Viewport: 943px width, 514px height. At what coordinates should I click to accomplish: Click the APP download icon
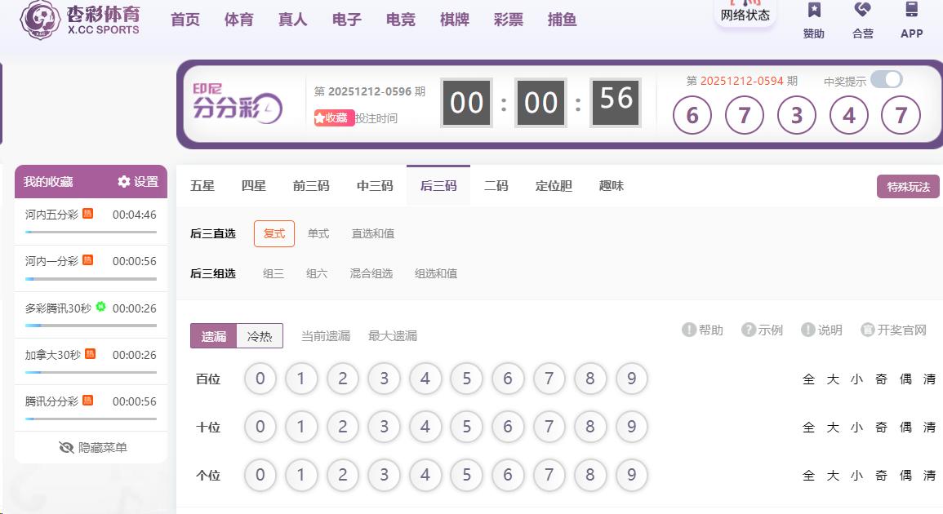point(911,11)
